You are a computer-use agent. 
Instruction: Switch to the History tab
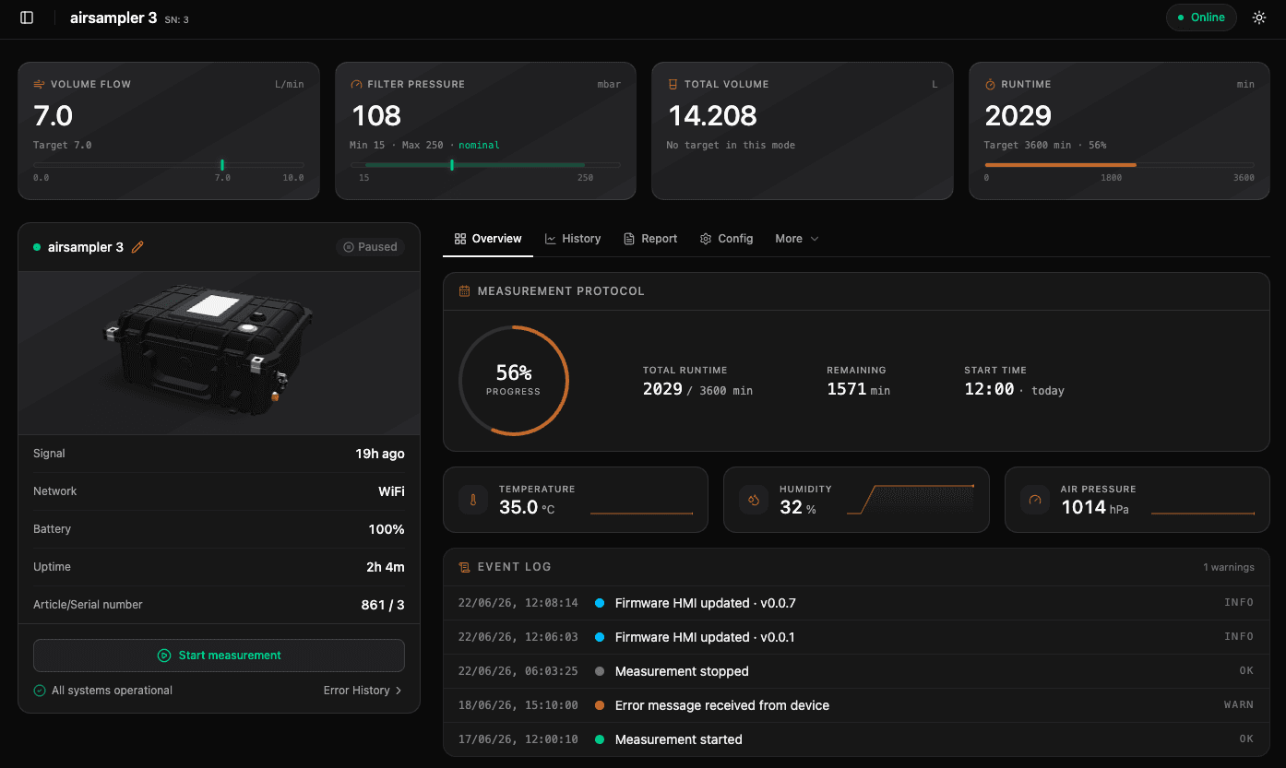[x=573, y=239]
